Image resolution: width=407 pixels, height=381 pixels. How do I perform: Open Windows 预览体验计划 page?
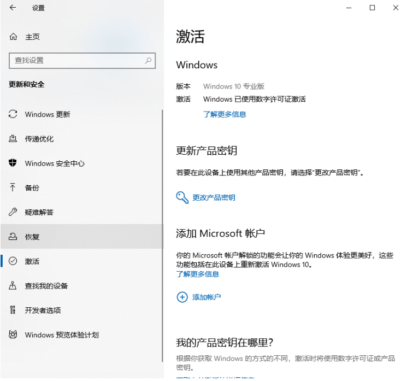click(62, 335)
